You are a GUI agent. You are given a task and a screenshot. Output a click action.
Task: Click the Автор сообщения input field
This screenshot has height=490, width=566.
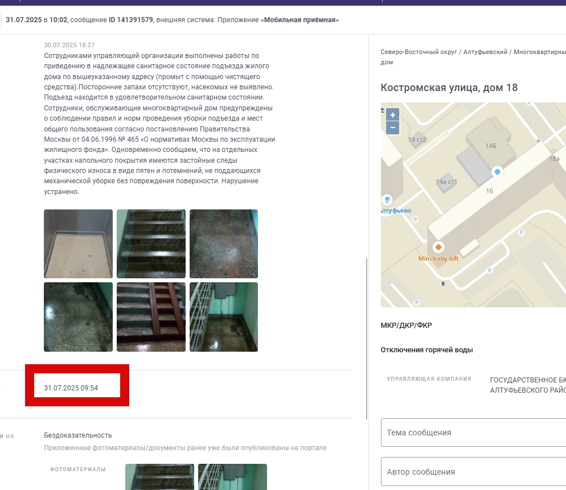[474, 472]
